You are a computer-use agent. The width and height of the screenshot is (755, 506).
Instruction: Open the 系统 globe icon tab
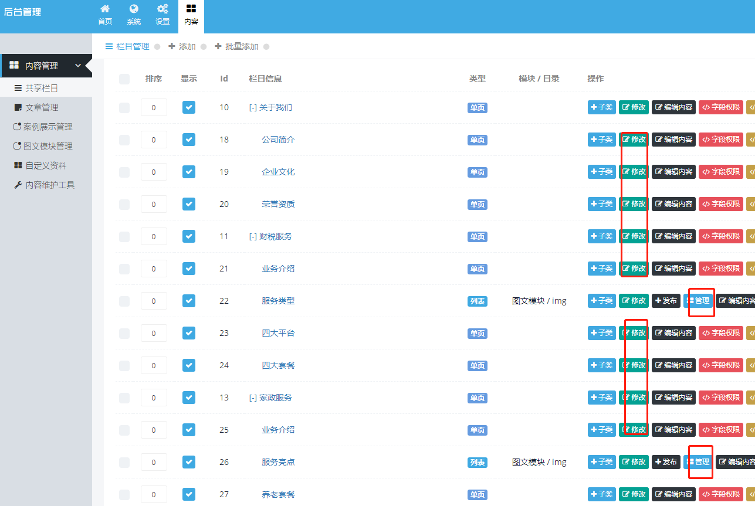(x=134, y=15)
